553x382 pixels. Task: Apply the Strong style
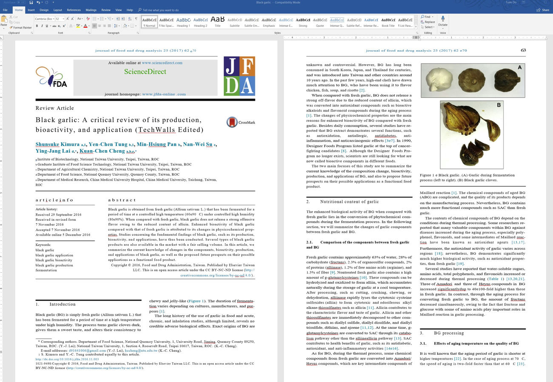[x=303, y=22]
